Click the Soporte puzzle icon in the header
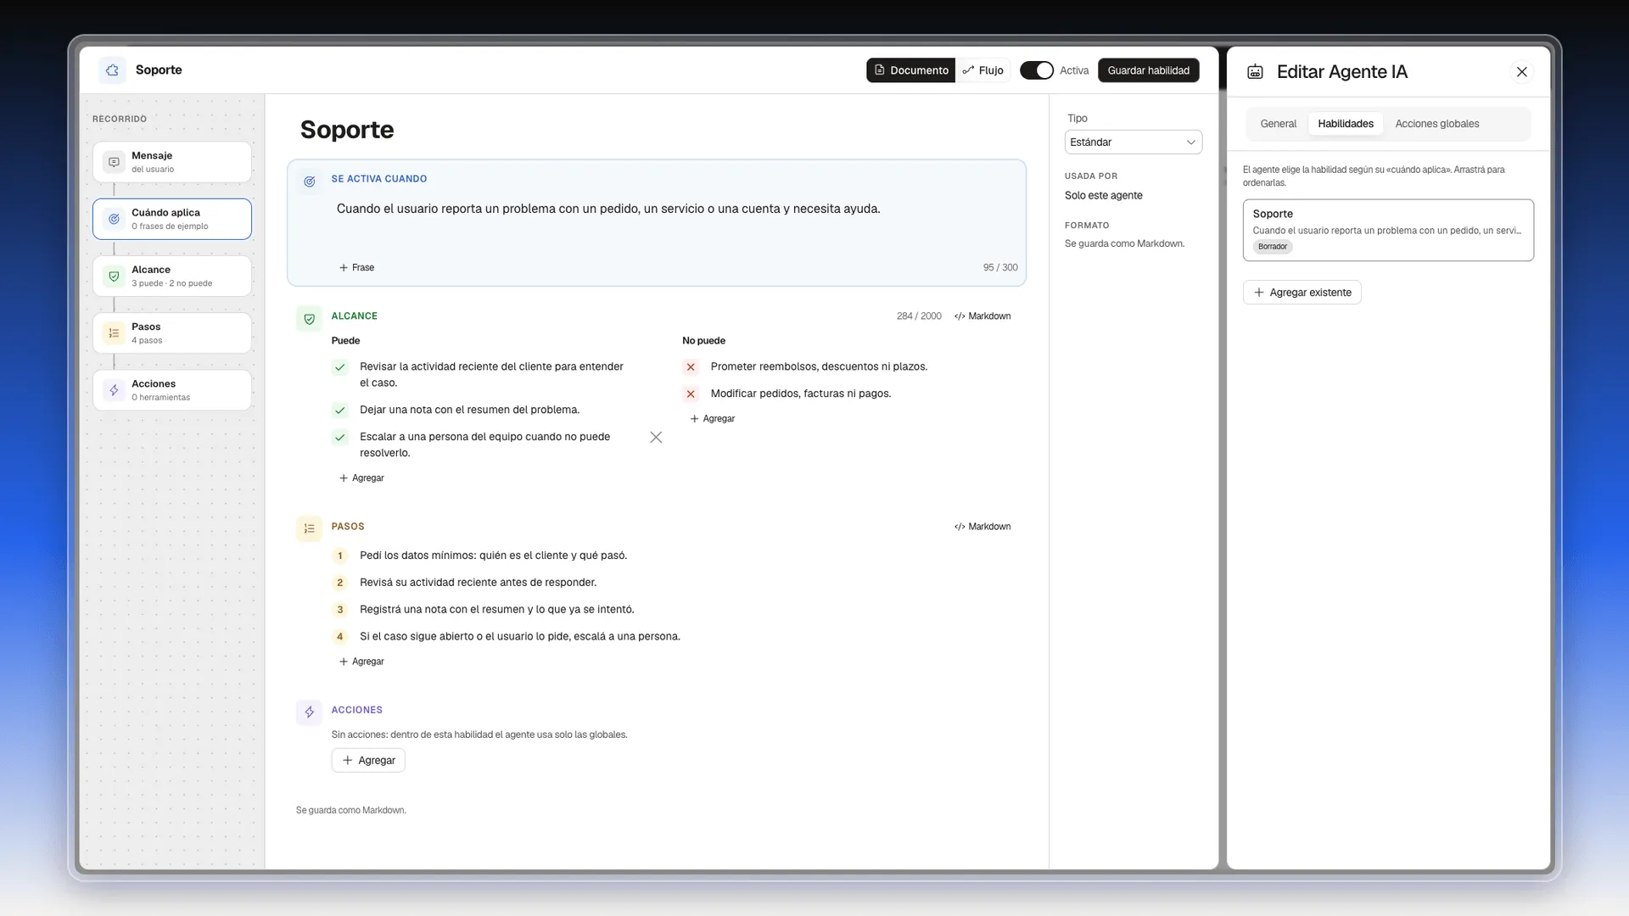This screenshot has height=916, width=1629. pos(112,70)
